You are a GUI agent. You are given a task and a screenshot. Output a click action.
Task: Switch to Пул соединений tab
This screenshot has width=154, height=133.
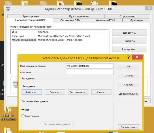point(79,16)
